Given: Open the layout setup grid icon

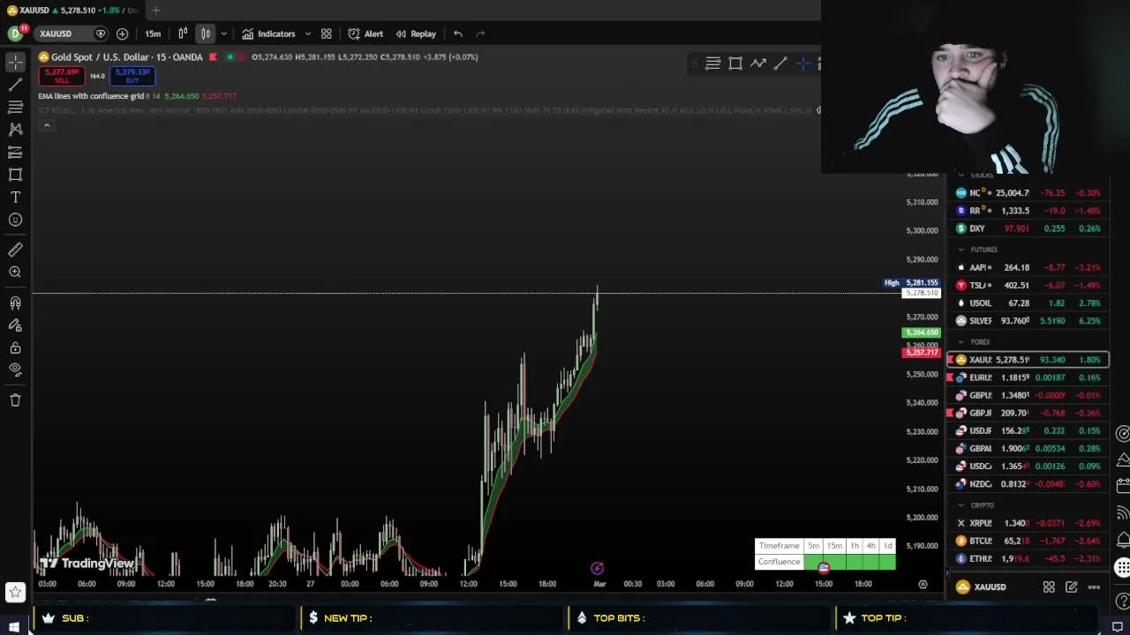Looking at the screenshot, I should coord(326,34).
